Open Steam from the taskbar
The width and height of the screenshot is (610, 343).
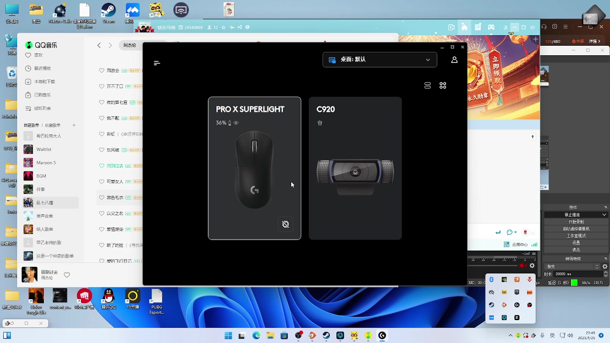coord(326,335)
